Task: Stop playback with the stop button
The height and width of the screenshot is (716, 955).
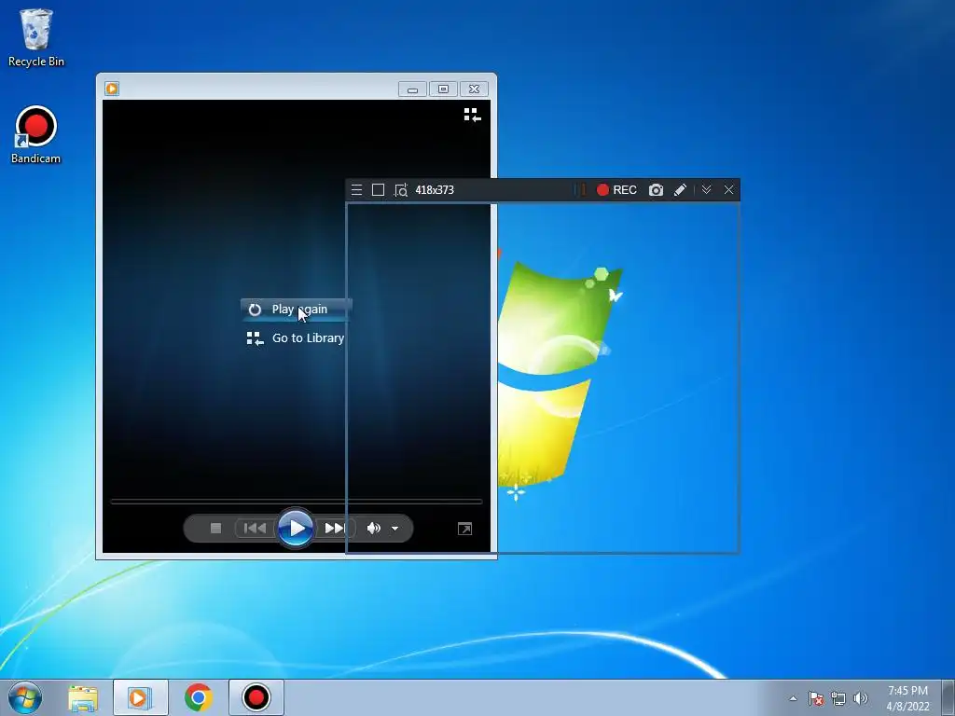Action: 215,528
